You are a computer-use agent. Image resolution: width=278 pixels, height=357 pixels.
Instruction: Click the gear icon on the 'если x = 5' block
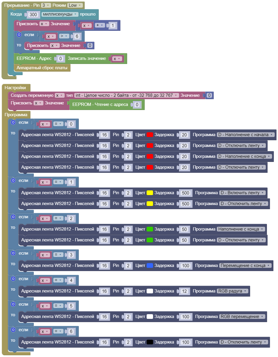[13, 304]
